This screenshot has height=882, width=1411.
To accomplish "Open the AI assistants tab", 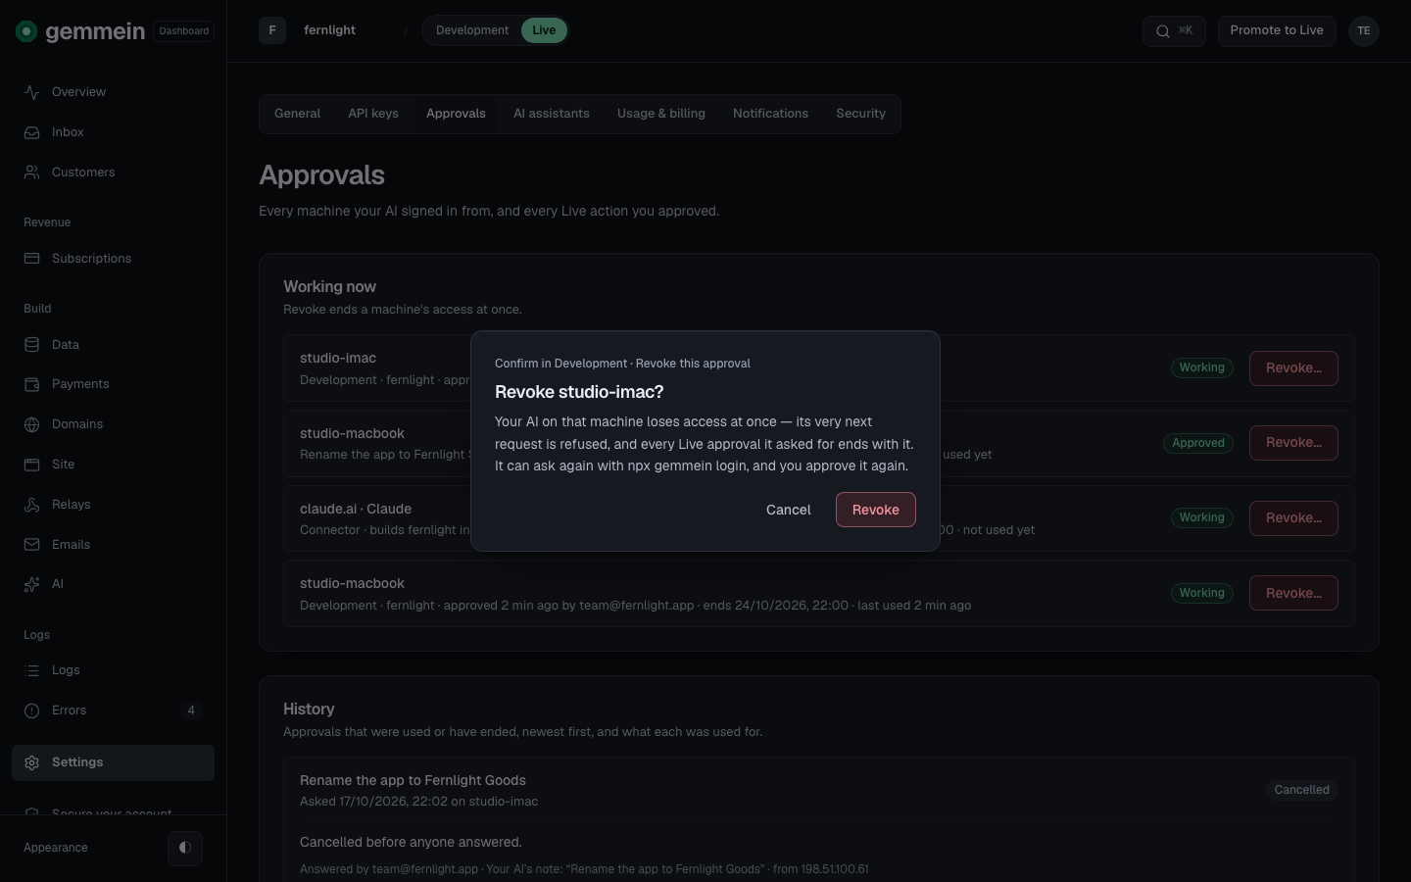I will [552, 114].
